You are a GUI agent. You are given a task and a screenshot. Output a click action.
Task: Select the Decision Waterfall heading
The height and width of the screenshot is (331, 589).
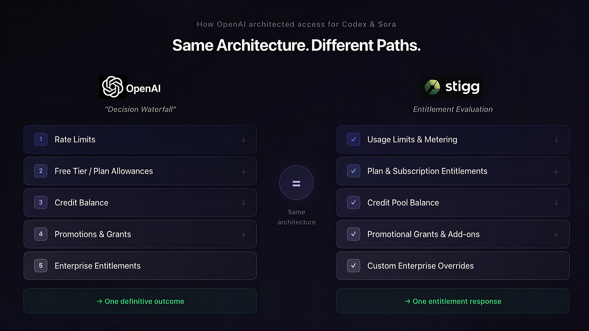tap(140, 109)
